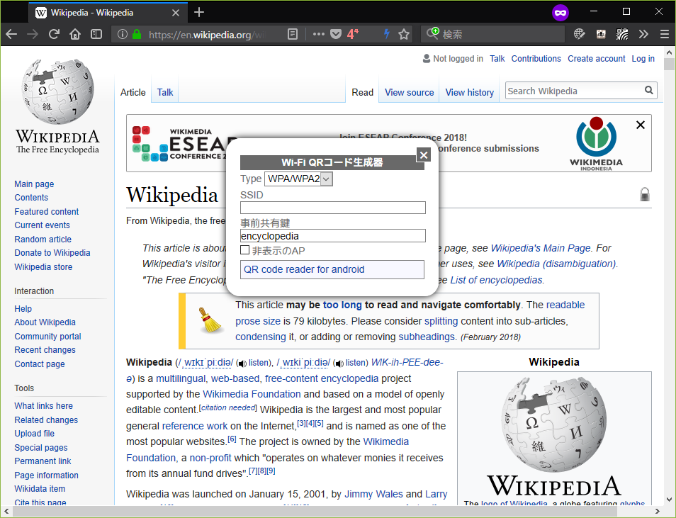Open the Random article link

click(x=43, y=240)
